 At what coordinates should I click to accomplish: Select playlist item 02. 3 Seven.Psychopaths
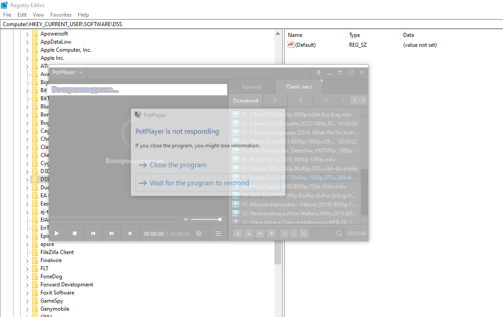pyautogui.click(x=295, y=123)
